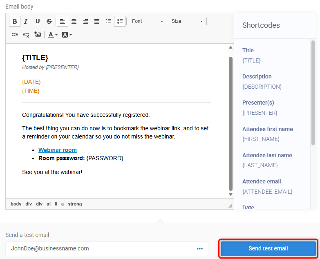Align text right
The width and height of the screenshot is (320, 259).
click(85, 21)
